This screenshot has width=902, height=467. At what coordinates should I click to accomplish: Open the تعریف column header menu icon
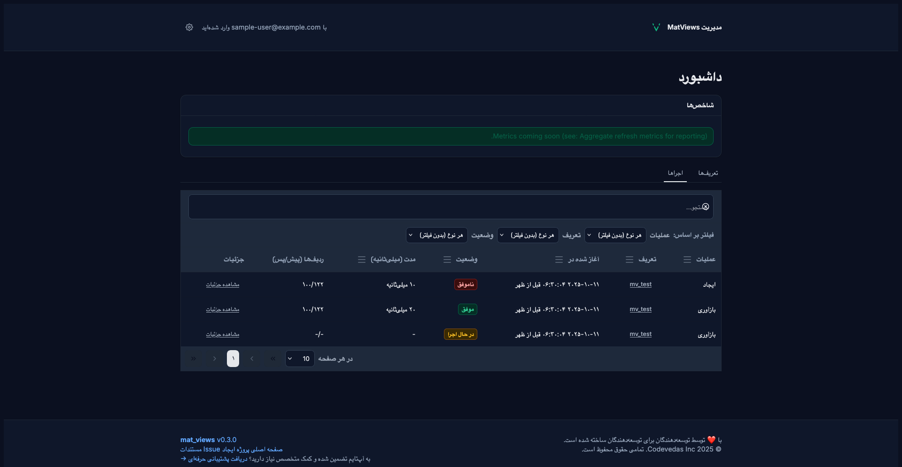(630, 260)
